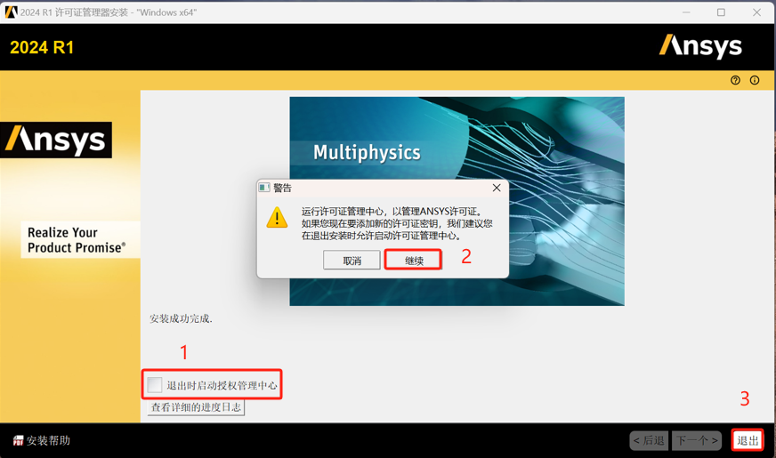776x458 pixels.
Task: Click the Ansys logo in top-right header
Action: click(700, 46)
